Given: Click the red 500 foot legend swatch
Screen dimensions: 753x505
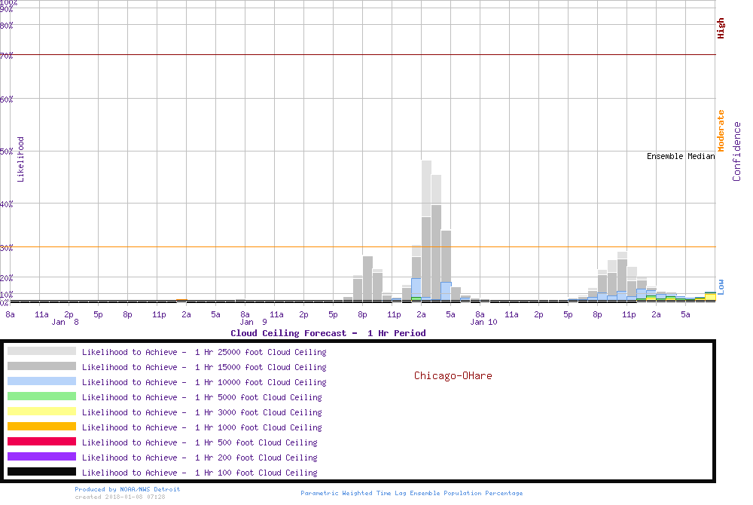Looking at the screenshot, I should [41, 442].
